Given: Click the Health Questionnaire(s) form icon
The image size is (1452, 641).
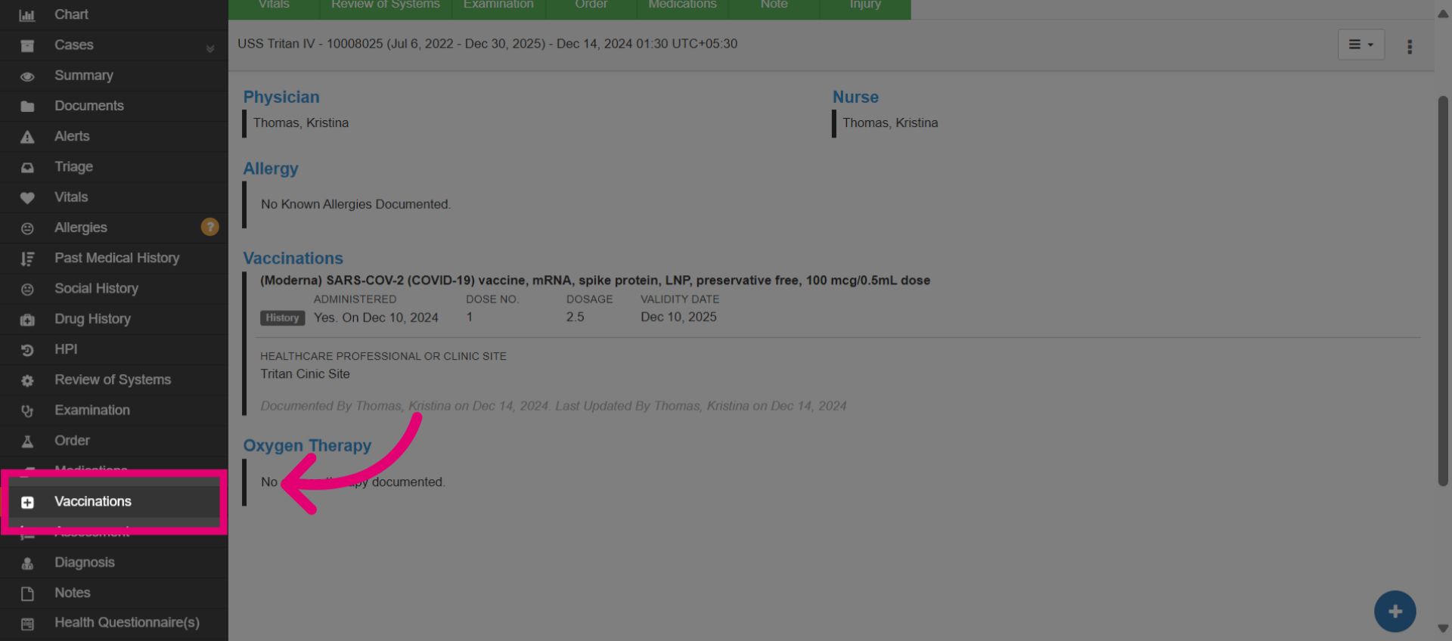Looking at the screenshot, I should (27, 624).
